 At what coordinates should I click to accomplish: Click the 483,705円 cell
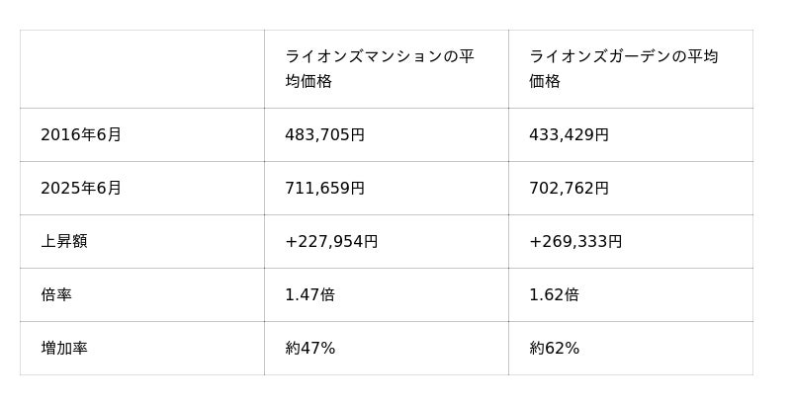tap(324, 135)
